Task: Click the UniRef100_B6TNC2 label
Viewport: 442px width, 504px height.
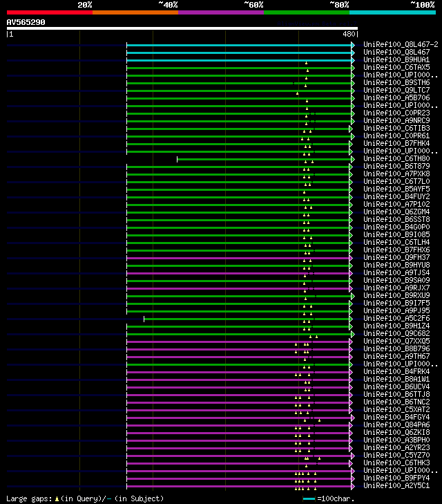Action: tap(396, 402)
